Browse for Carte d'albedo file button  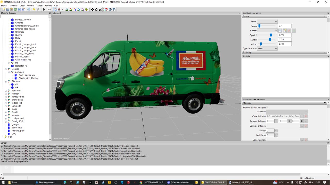pos(302,116)
